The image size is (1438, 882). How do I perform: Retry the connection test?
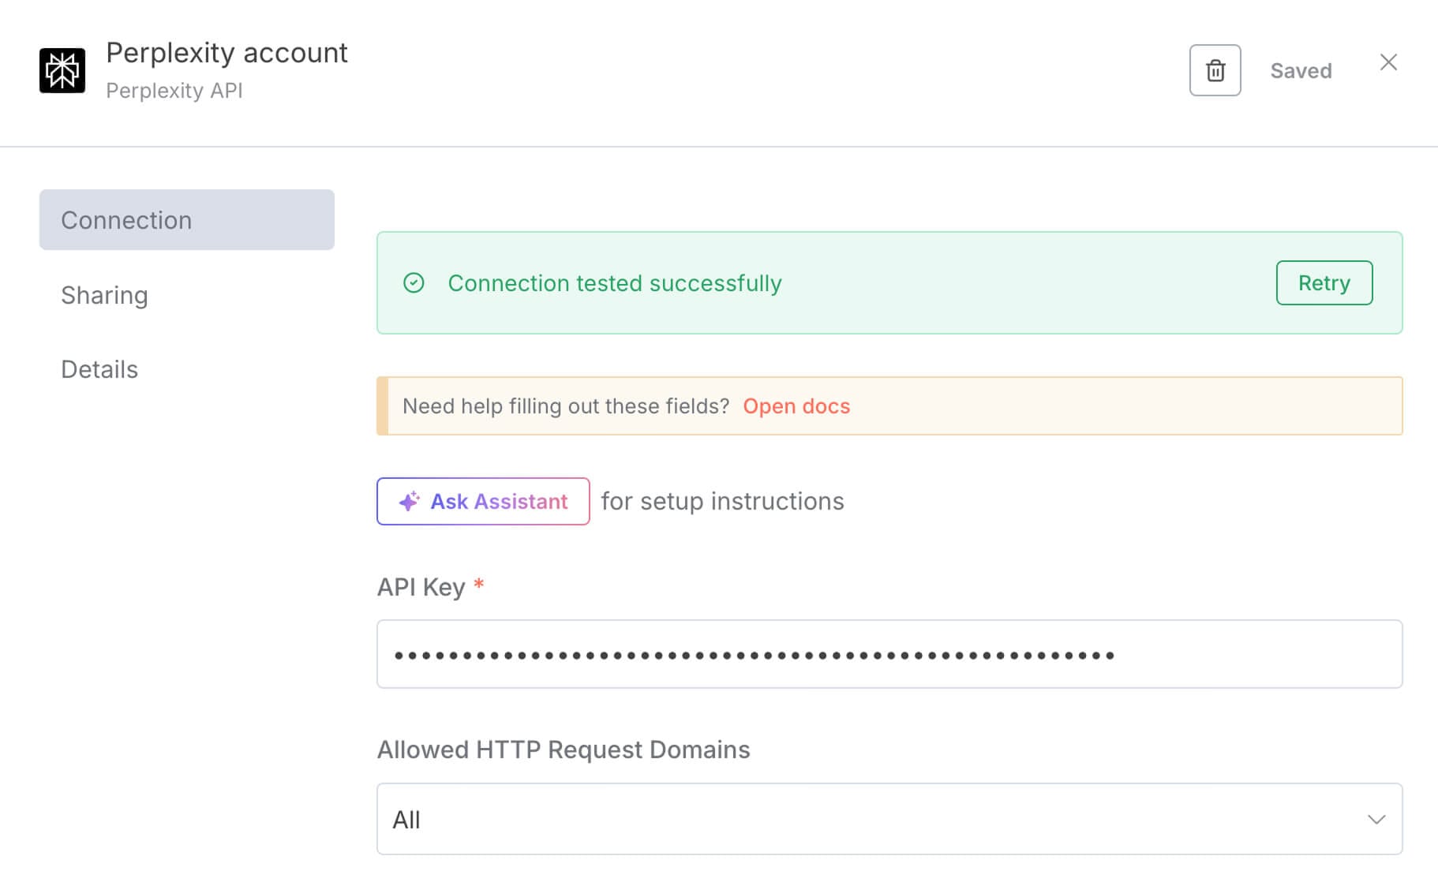[x=1324, y=282]
